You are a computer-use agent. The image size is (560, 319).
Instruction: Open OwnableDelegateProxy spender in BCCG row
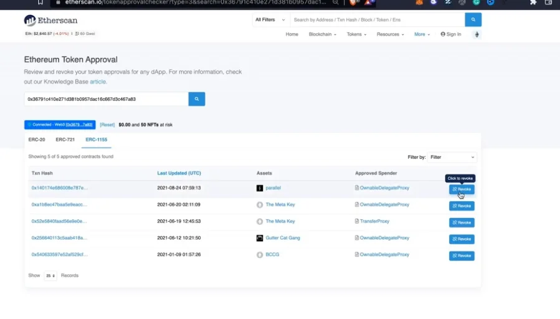click(x=384, y=255)
